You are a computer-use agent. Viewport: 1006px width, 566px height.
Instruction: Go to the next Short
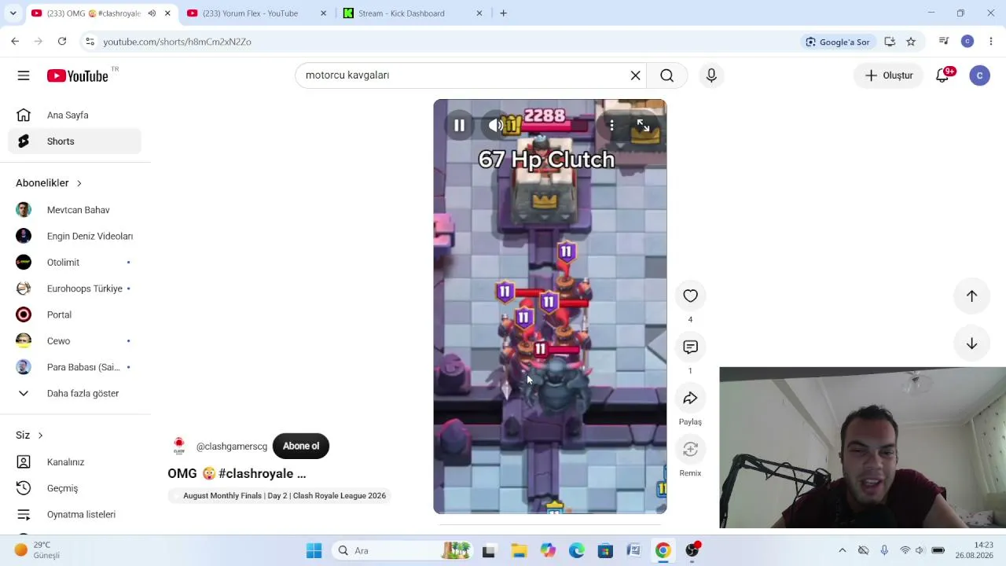tap(971, 344)
